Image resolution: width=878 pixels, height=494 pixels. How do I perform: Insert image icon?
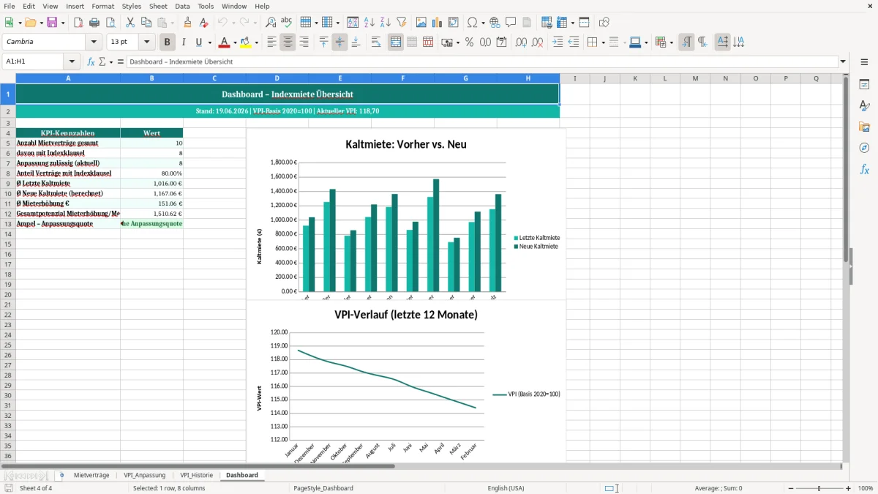[421, 23]
